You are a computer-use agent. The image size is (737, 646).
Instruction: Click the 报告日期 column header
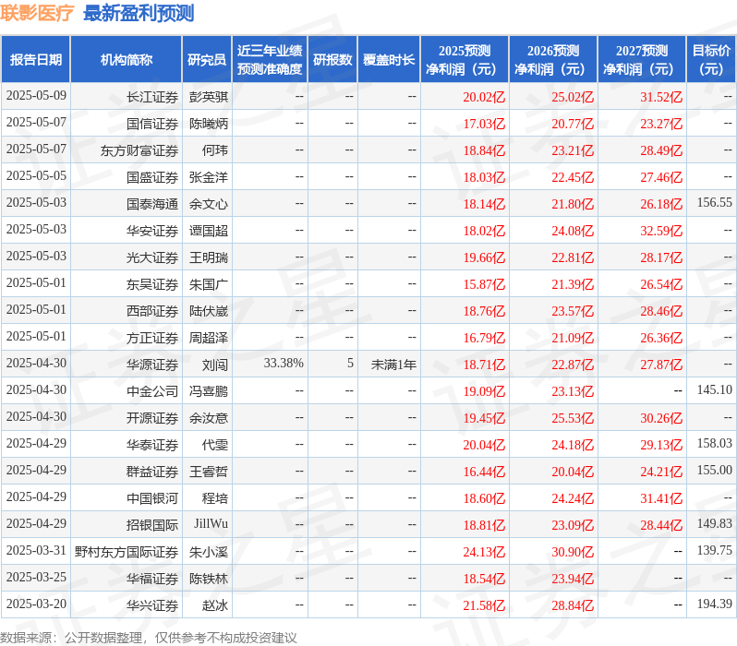click(x=36, y=60)
